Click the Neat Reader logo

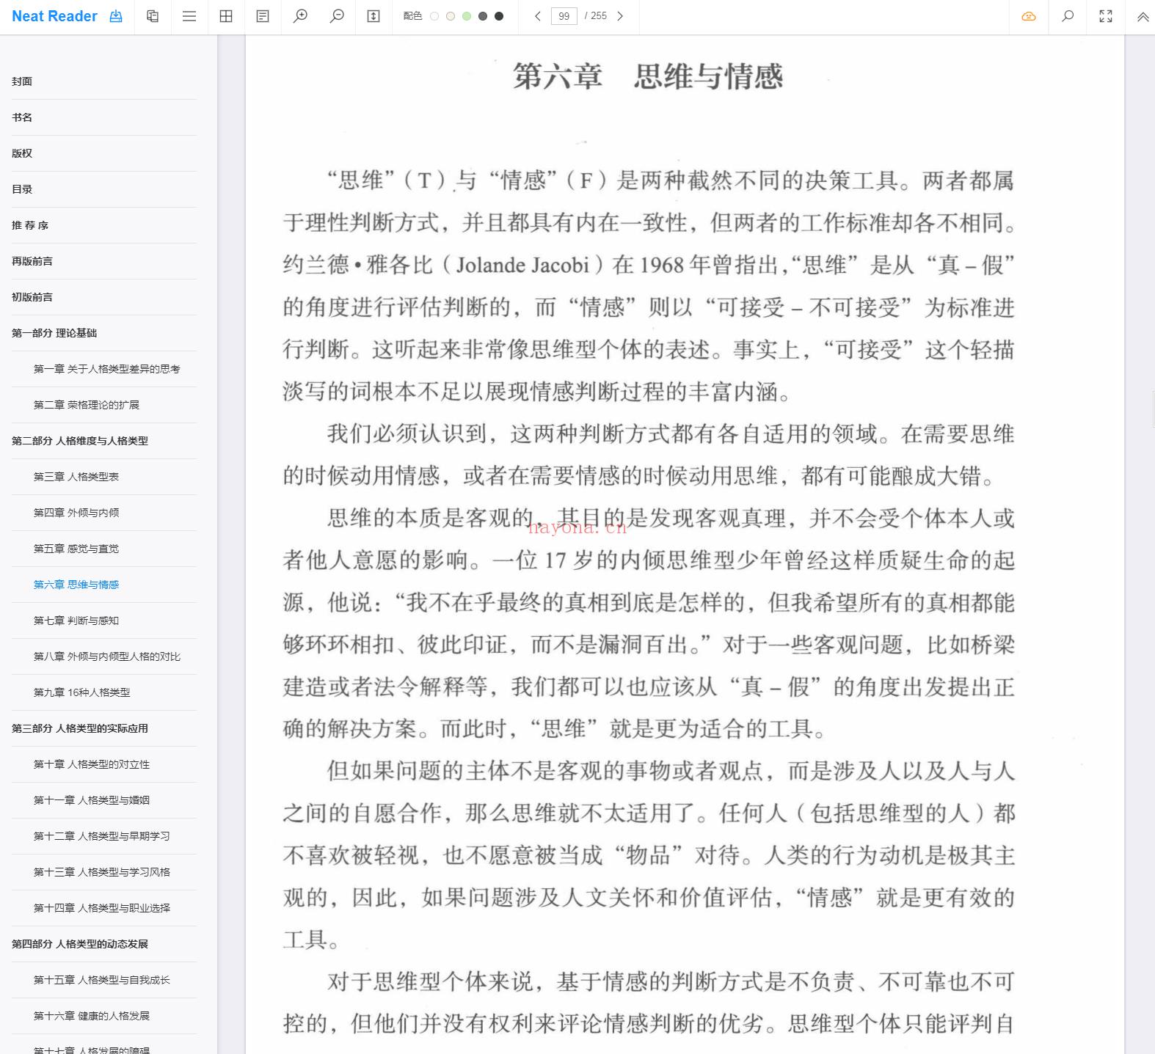[54, 16]
